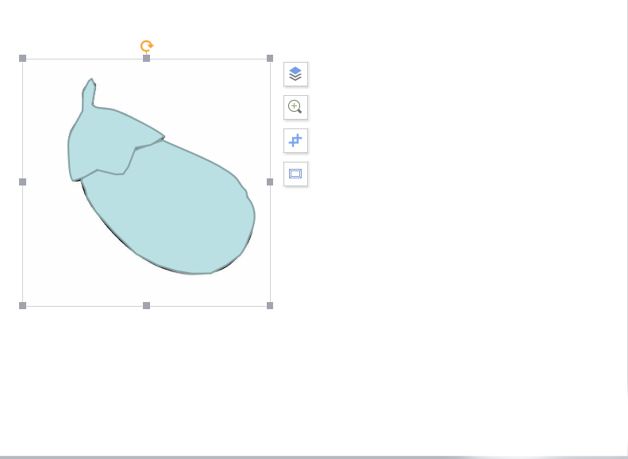Screen dimensions: 628x459
Task: Click the gray bar at window bottom
Action: pos(238,457)
